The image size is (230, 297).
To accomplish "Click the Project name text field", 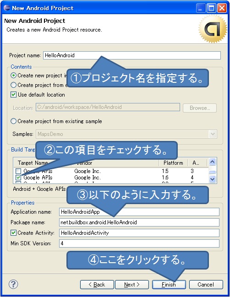I will (x=132, y=55).
